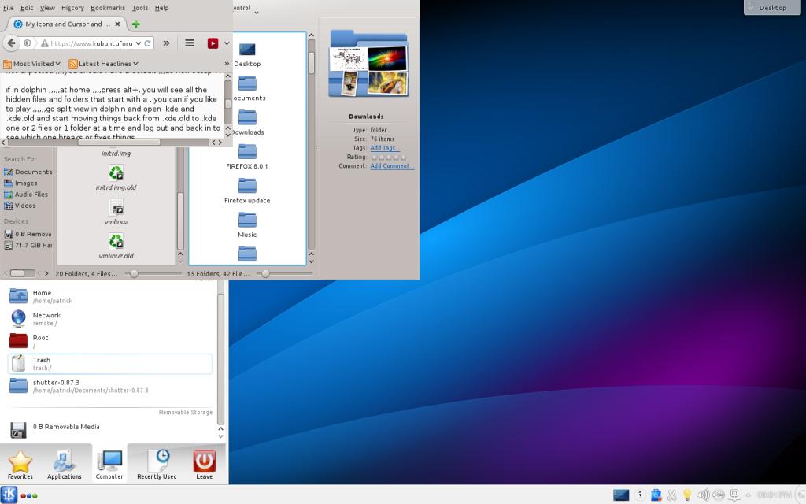Show more toolbar items via chevron

click(167, 43)
